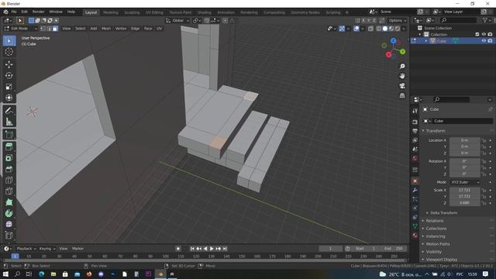
Task: Open the Mesh menu in viewport header
Action: pyautogui.click(x=106, y=29)
